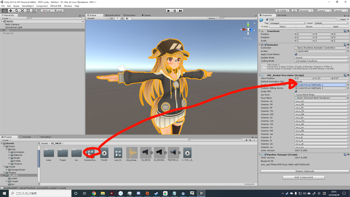Select the Move tool
The height and width of the screenshot is (197, 350).
(x=10, y=11)
